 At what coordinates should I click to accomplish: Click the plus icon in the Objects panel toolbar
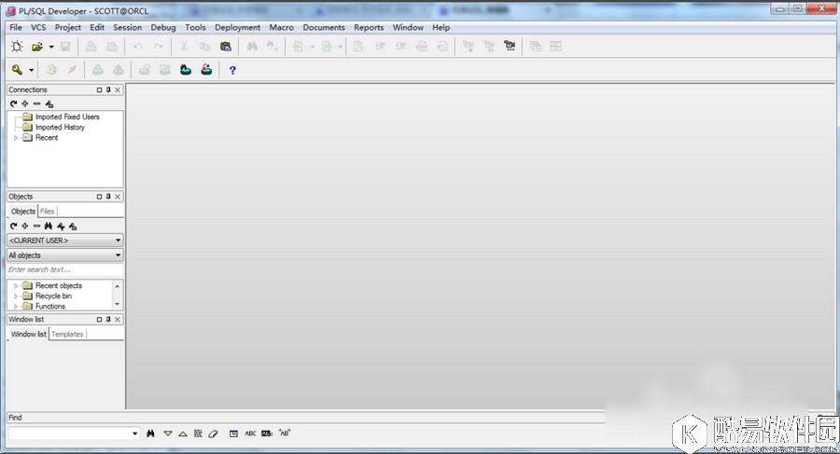point(25,227)
